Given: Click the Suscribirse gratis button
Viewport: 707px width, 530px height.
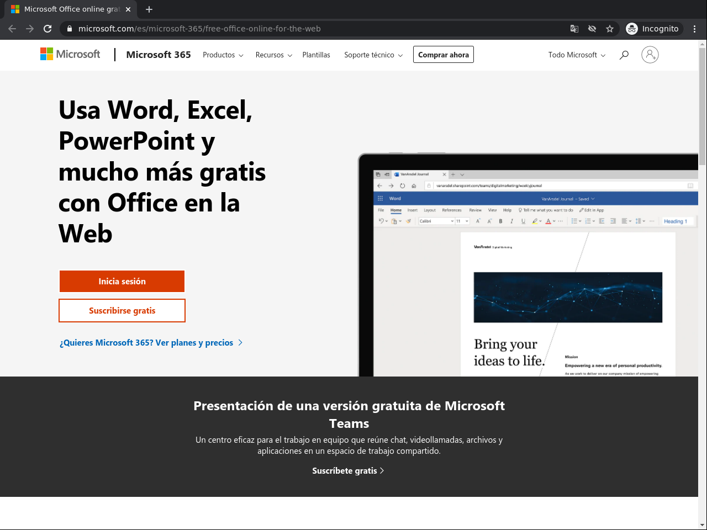Looking at the screenshot, I should (x=122, y=311).
